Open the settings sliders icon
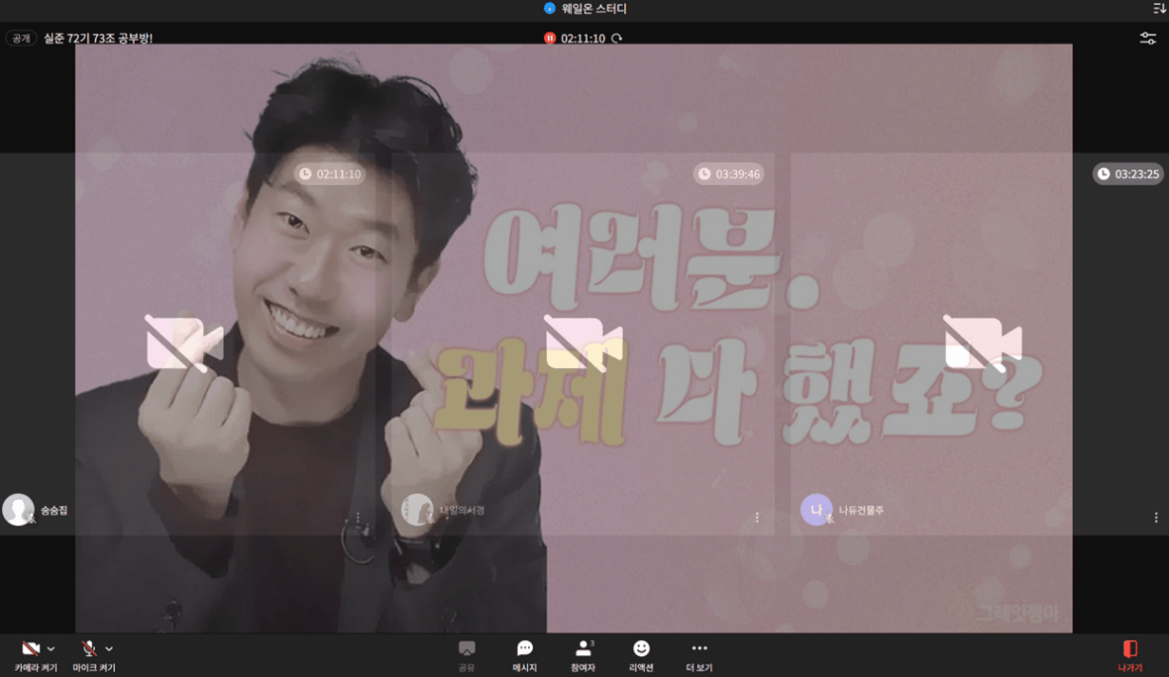Screen dimensions: 1169x677 point(1147,39)
